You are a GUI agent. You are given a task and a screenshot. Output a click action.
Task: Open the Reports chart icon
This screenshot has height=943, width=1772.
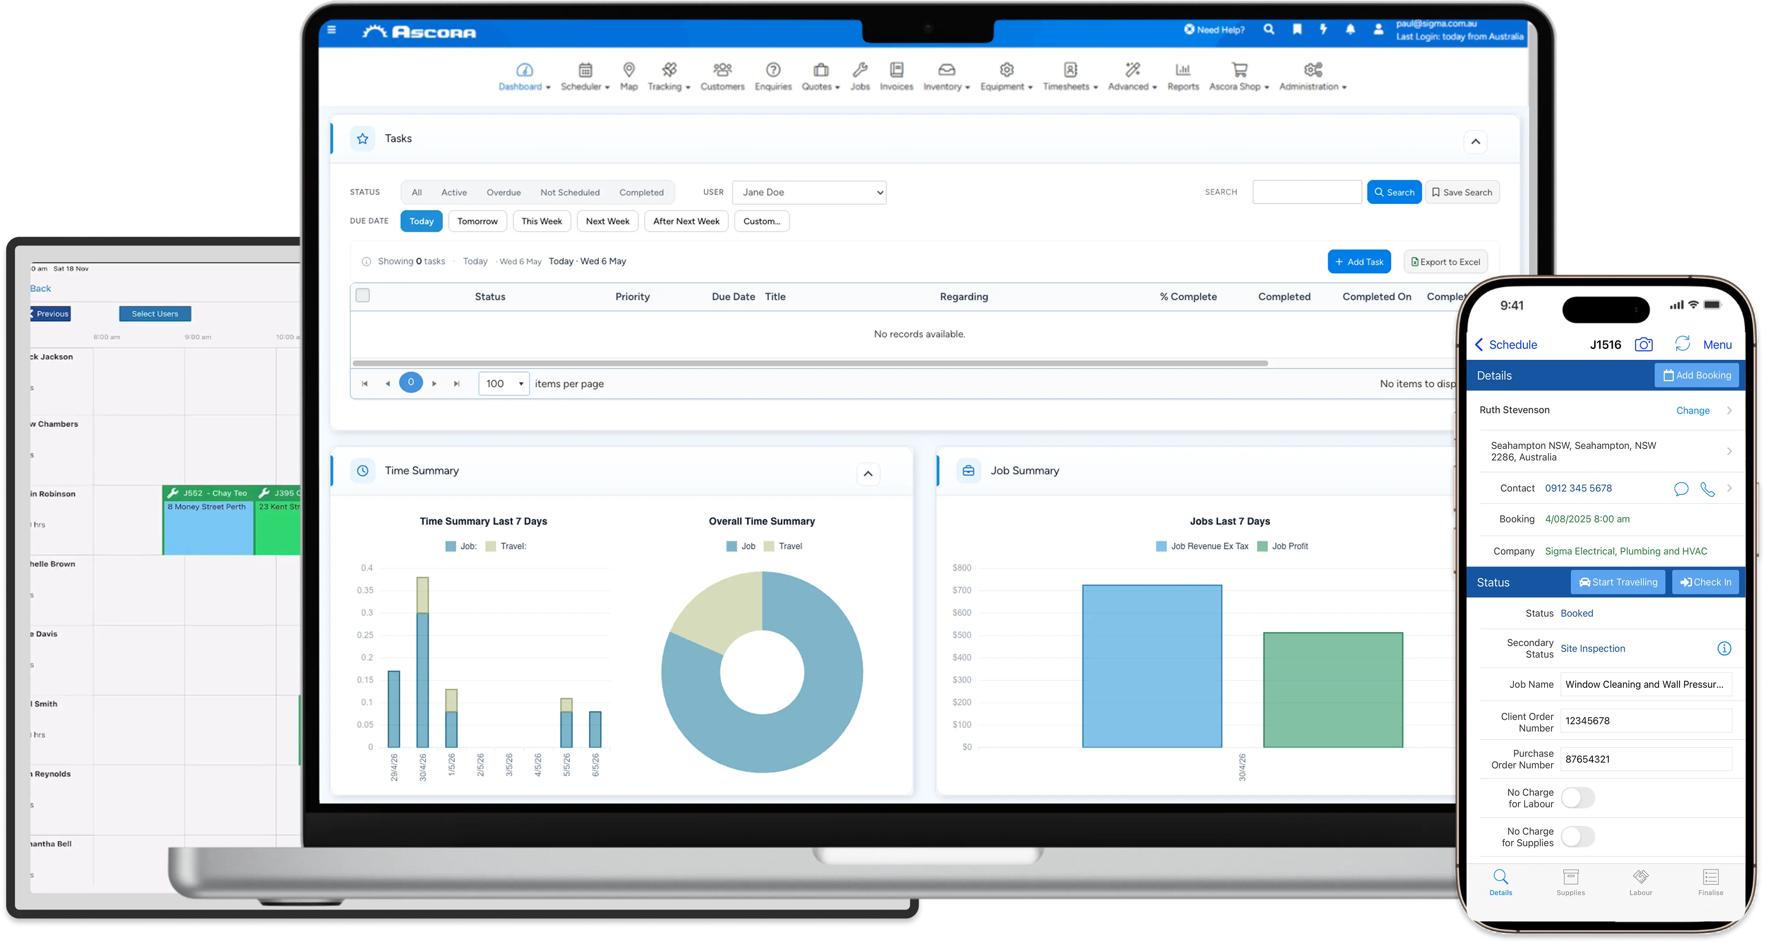(1183, 70)
